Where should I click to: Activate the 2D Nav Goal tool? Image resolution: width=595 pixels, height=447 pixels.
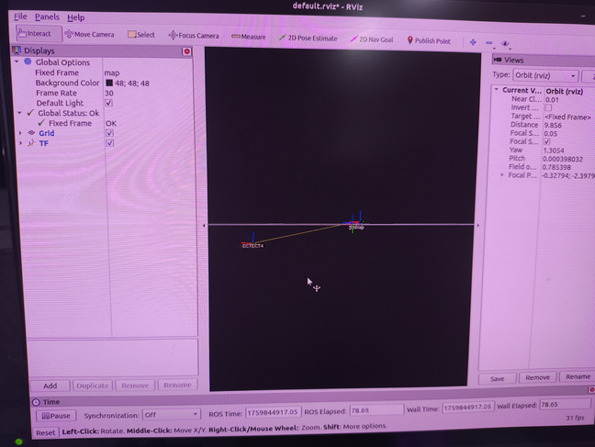(x=372, y=39)
